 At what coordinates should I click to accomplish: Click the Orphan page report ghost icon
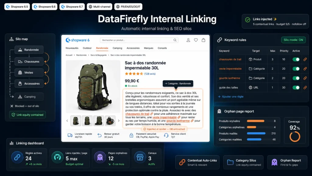(x=219, y=111)
